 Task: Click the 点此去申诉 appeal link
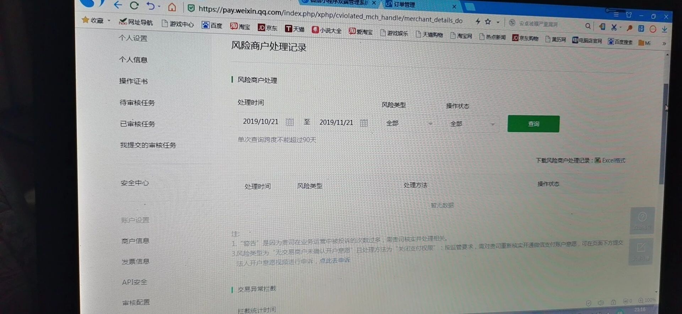click(335, 260)
